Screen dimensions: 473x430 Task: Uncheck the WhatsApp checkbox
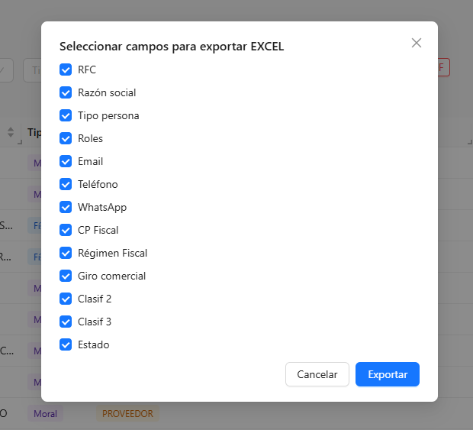tap(66, 207)
